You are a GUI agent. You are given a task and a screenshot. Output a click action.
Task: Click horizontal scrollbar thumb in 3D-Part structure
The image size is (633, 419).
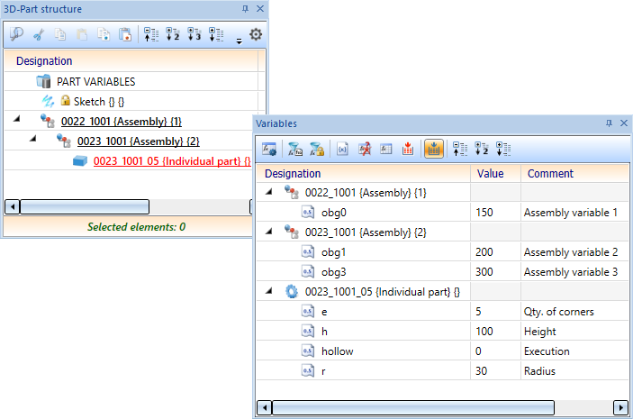click(x=85, y=207)
